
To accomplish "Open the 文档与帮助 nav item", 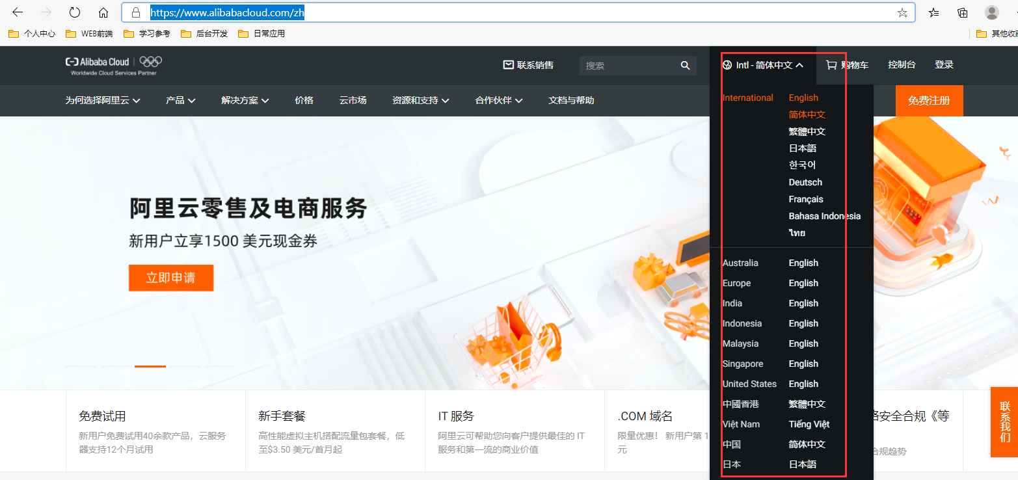I will coord(571,100).
